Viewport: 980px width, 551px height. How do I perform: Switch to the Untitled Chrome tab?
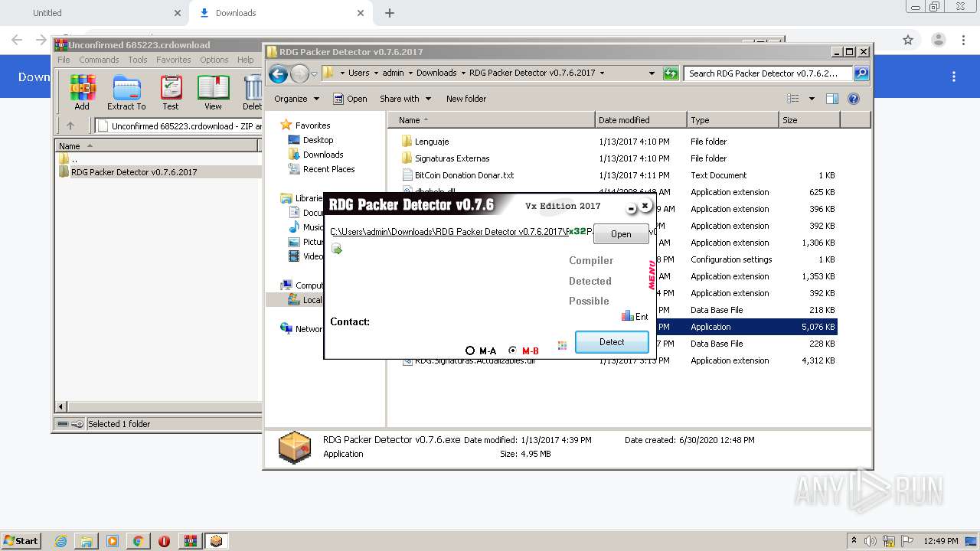click(x=47, y=13)
